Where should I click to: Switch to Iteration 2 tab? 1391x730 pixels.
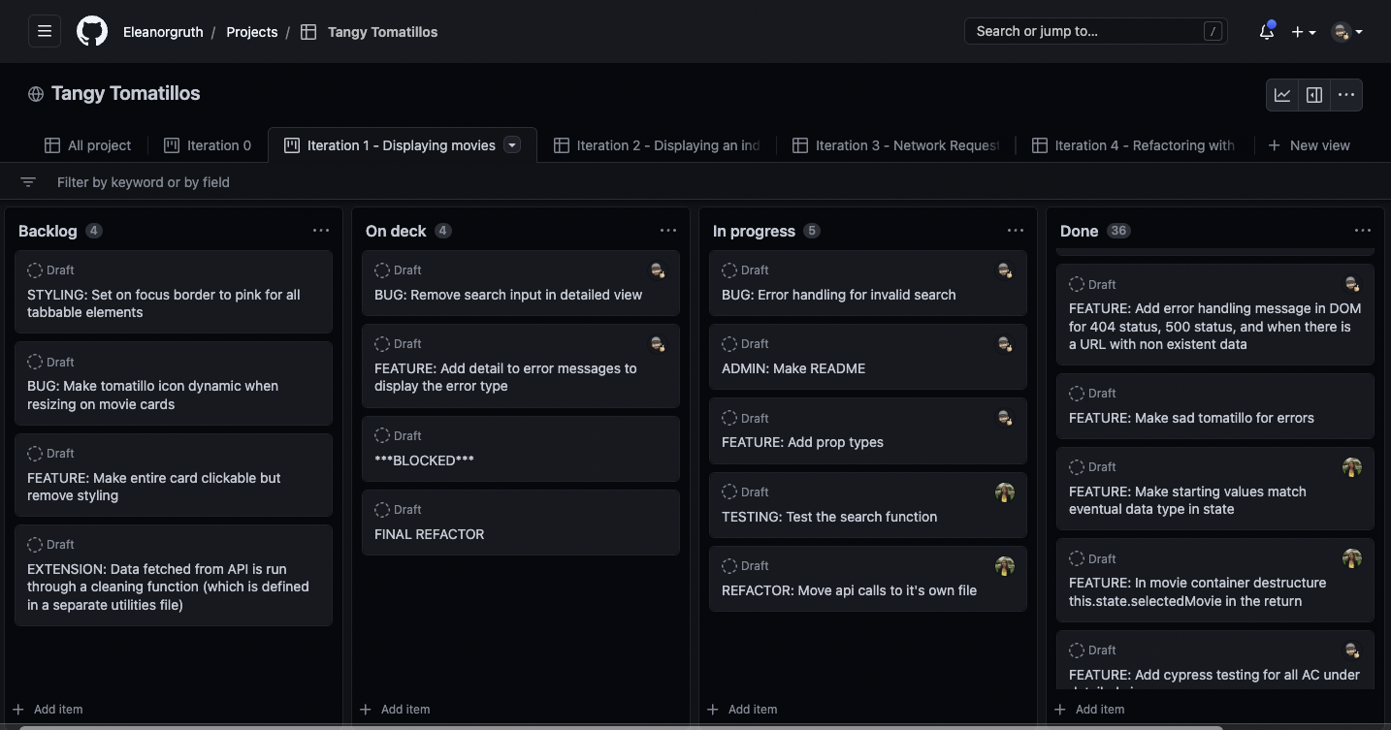(x=657, y=145)
